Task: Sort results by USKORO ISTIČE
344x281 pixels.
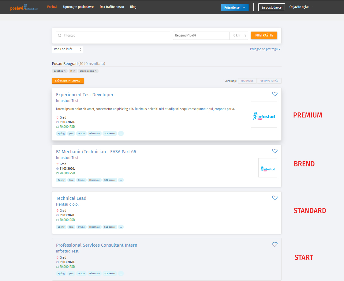Action: point(269,81)
